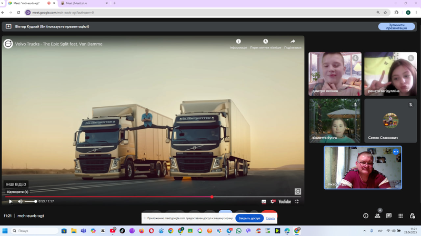Screen dimensions: 421x236
Task: Click Закрыть доступ button
Action: [249, 218]
